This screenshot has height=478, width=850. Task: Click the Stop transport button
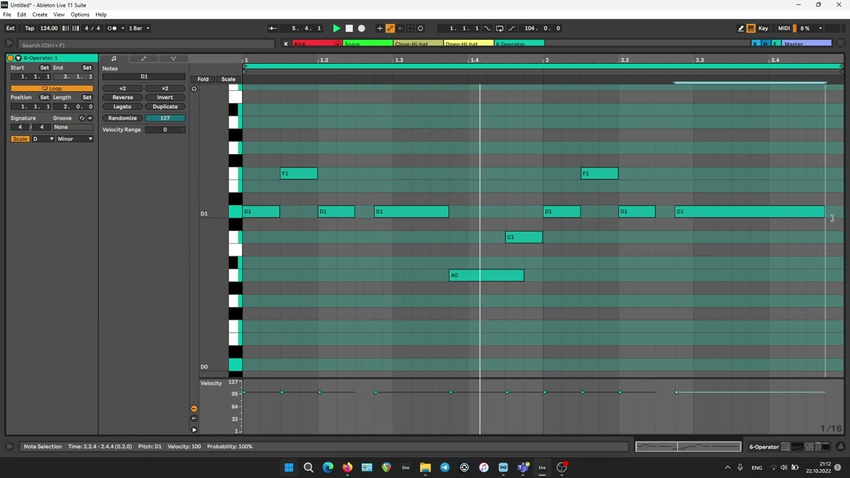(x=349, y=29)
